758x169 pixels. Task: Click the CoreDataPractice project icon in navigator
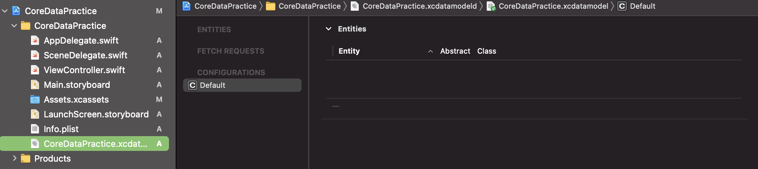(16, 11)
